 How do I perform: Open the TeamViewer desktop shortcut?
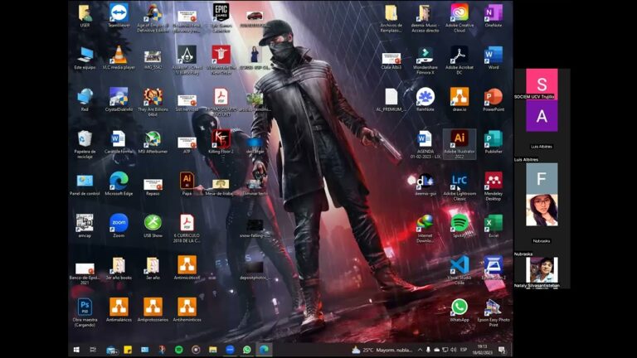119,16
